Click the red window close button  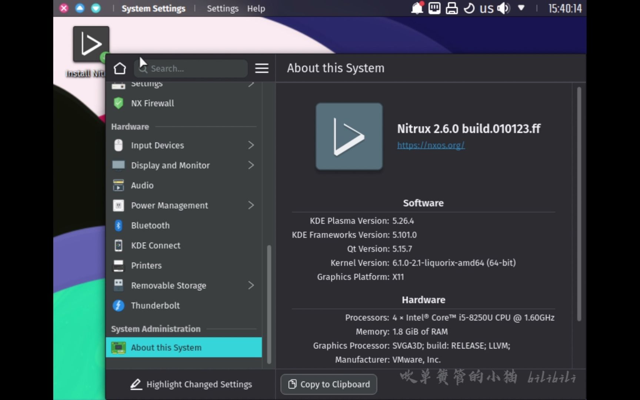tap(64, 8)
